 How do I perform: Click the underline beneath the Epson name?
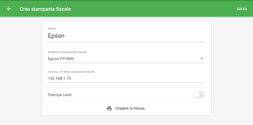[x=126, y=42]
